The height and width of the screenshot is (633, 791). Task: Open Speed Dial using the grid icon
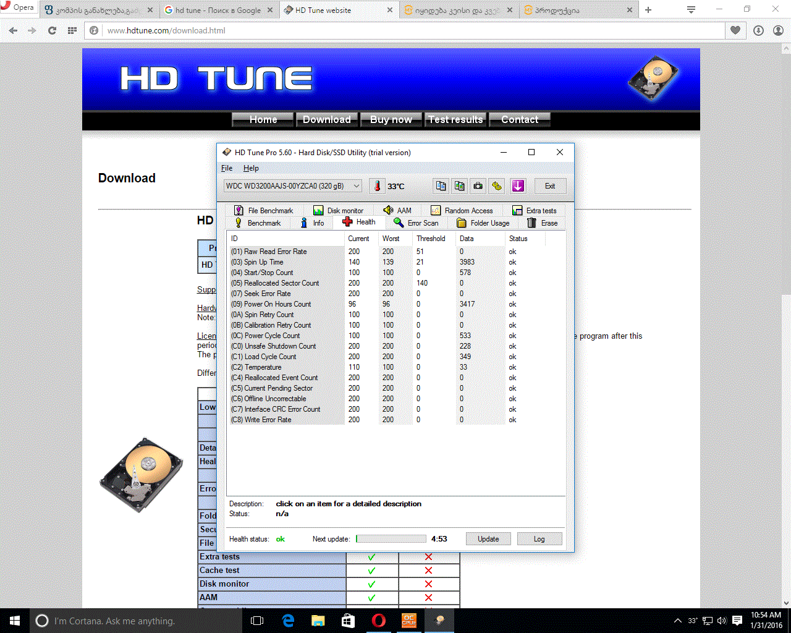coord(72,30)
